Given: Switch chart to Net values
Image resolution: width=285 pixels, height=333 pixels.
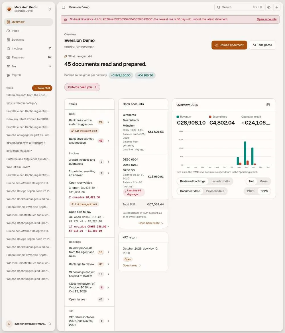Looking at the screenshot, I should click(251, 181).
